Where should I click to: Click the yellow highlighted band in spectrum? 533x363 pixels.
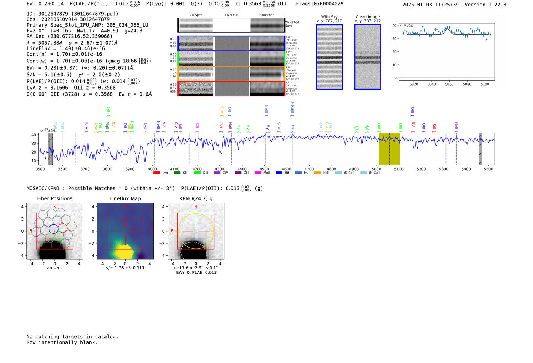(389, 149)
